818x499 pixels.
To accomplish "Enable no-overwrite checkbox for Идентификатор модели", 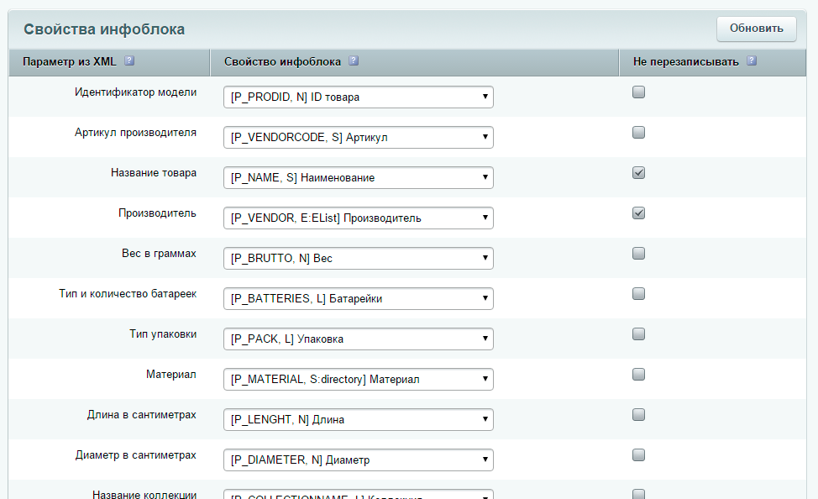I will (x=638, y=92).
